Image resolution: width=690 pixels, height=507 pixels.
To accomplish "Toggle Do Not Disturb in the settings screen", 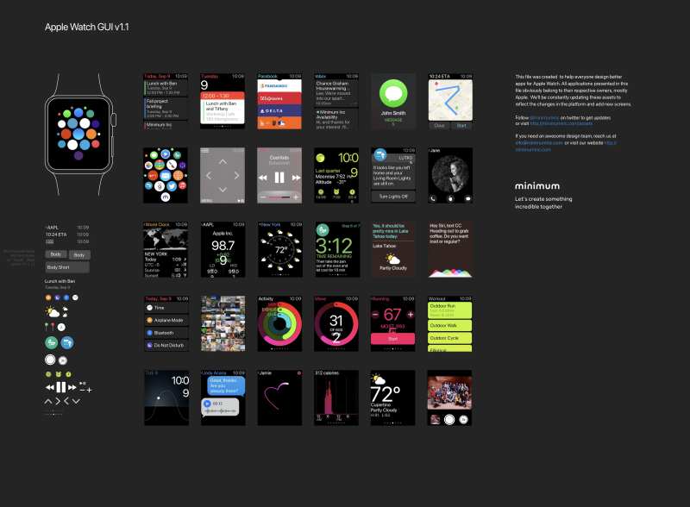I will [166, 345].
